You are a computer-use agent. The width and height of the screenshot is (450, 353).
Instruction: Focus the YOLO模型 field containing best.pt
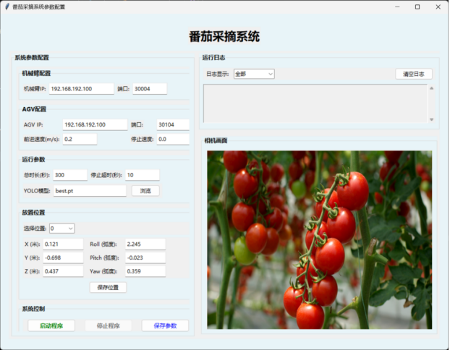89,191
